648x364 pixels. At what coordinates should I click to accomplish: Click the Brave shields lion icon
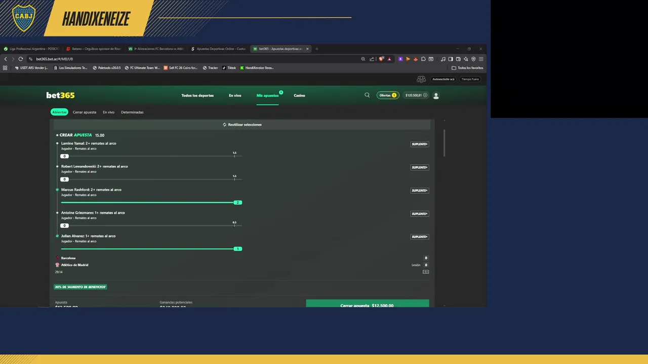point(381,59)
